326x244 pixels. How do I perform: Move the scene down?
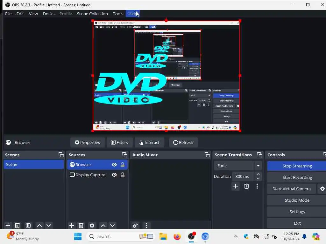point(49,226)
